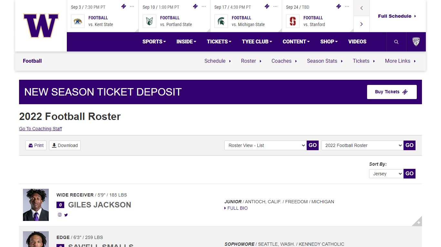Open the site search icon
Screen dimensions: 441x247
396,42
